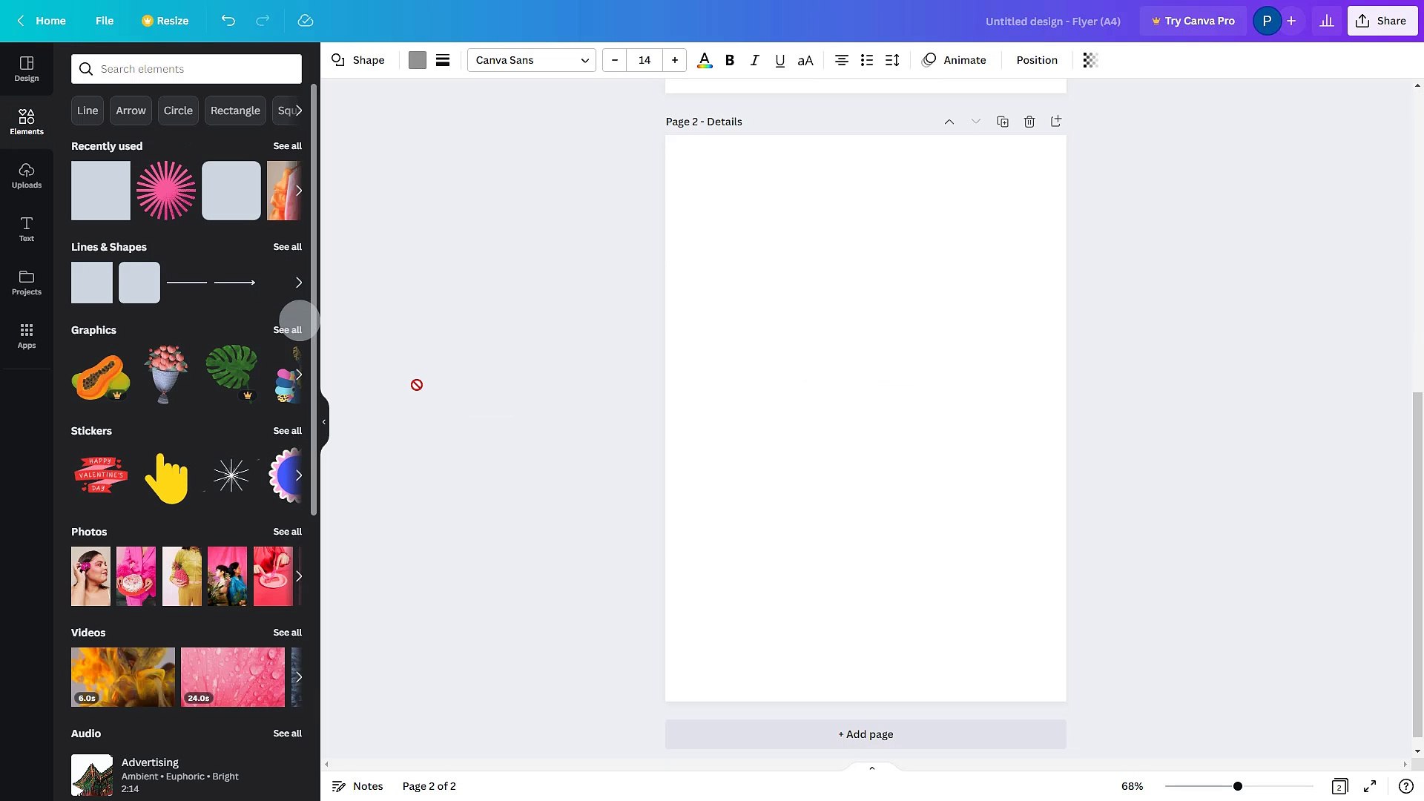
Task: Open the transparency settings in the toolbar
Action: tap(1089, 60)
